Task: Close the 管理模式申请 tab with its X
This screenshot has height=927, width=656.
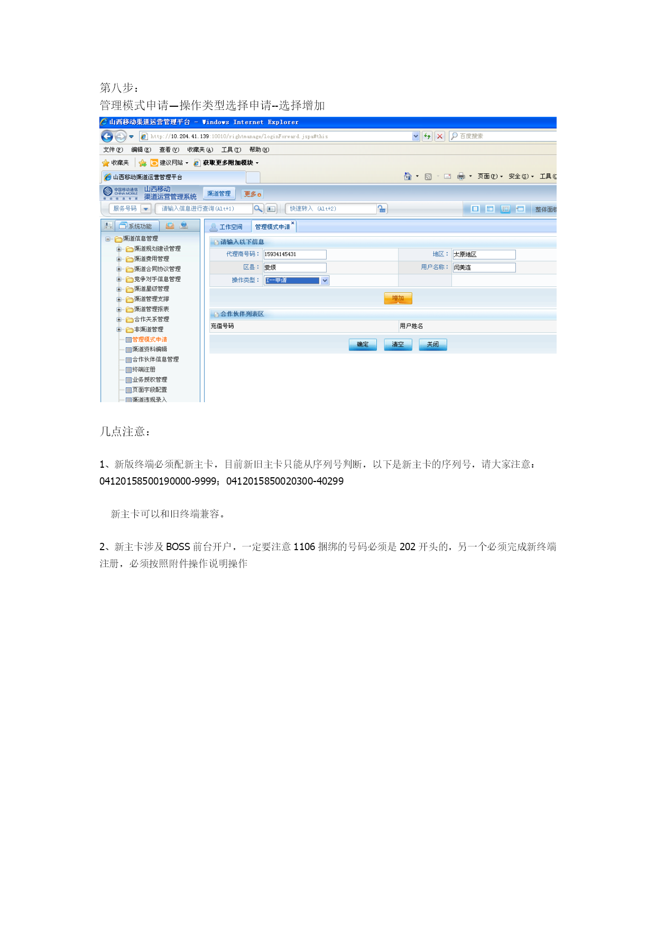Action: (x=293, y=223)
